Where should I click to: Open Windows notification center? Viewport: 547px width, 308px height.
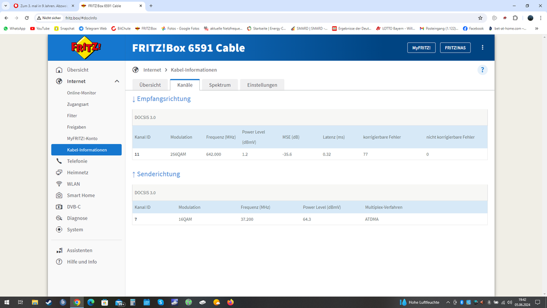(x=538, y=303)
